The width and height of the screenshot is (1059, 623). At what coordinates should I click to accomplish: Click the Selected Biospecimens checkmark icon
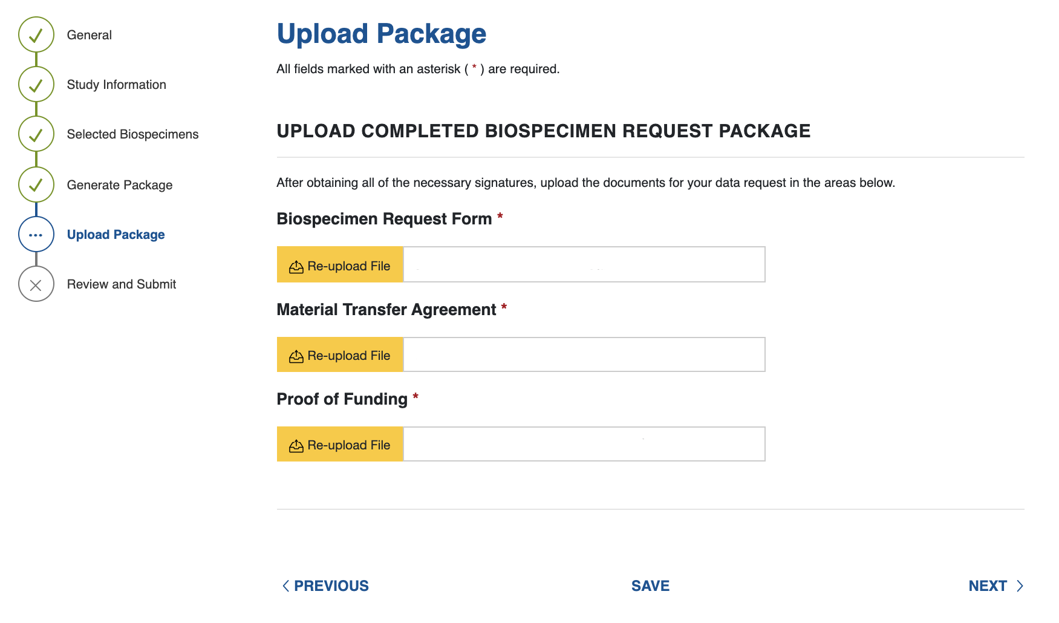point(36,134)
